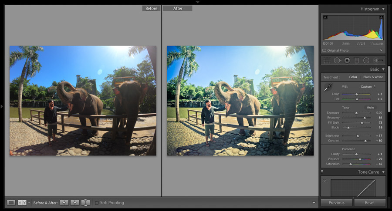Viewport: 392px width, 211px height.
Task: Expand the left panel with the arrow
Action: [2, 106]
